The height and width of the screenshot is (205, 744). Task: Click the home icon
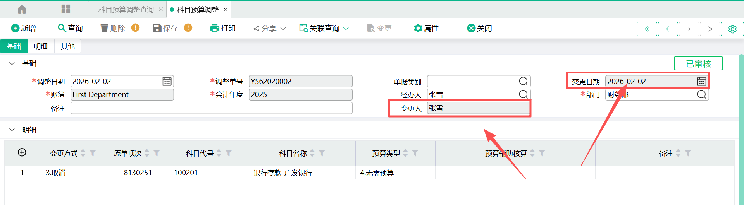pos(22,9)
